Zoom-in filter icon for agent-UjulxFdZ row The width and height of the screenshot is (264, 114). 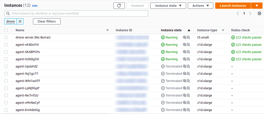184,67
